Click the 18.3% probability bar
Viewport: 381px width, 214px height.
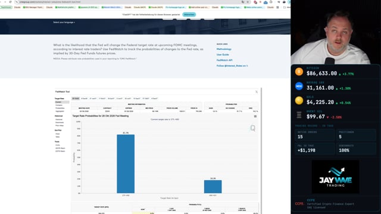(213, 187)
